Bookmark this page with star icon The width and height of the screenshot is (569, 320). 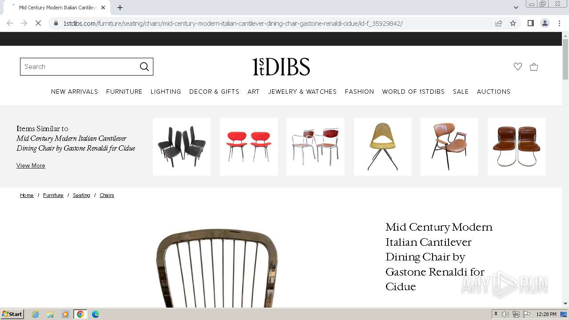click(x=513, y=23)
